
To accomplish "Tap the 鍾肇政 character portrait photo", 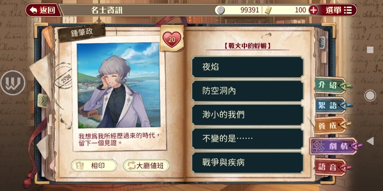I will point(119,85).
